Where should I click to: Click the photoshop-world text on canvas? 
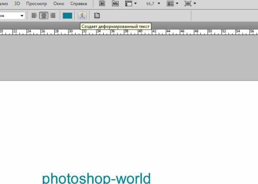click(x=96, y=178)
